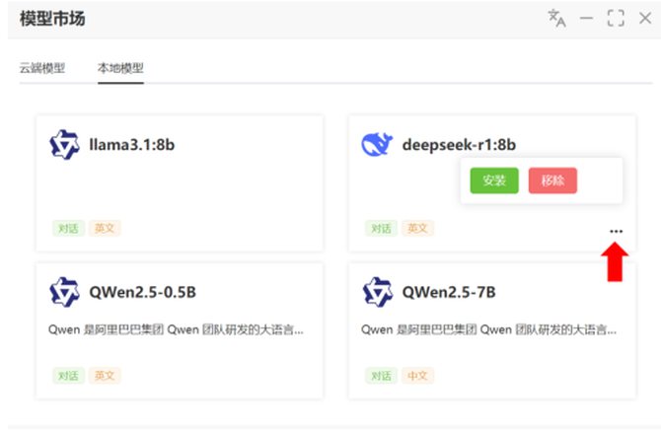This screenshot has height=432, width=661.
Task: Click the 对话 tag on QWen2.5-7B card
Action: click(x=381, y=376)
